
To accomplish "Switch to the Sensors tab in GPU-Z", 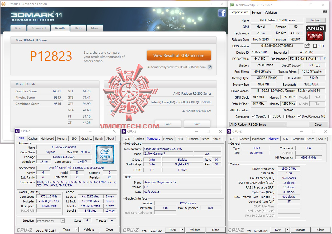I will pos(256,12).
